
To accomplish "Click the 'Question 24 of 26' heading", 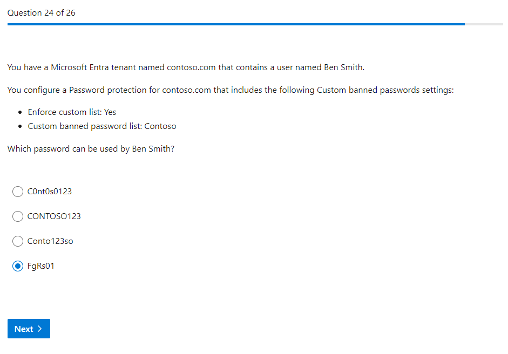I will [42, 12].
